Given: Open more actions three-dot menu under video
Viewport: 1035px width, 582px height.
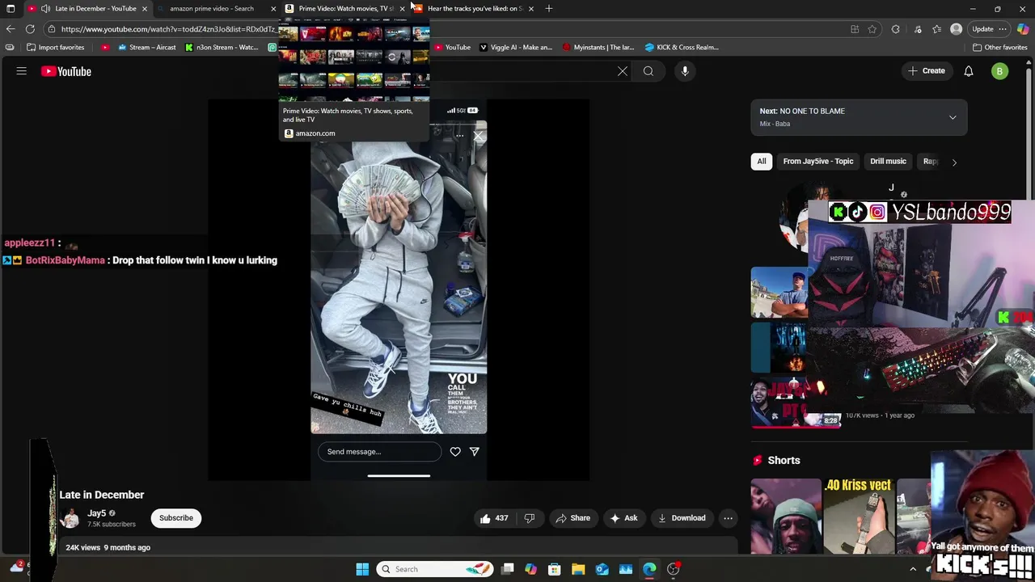Looking at the screenshot, I should coord(728,518).
